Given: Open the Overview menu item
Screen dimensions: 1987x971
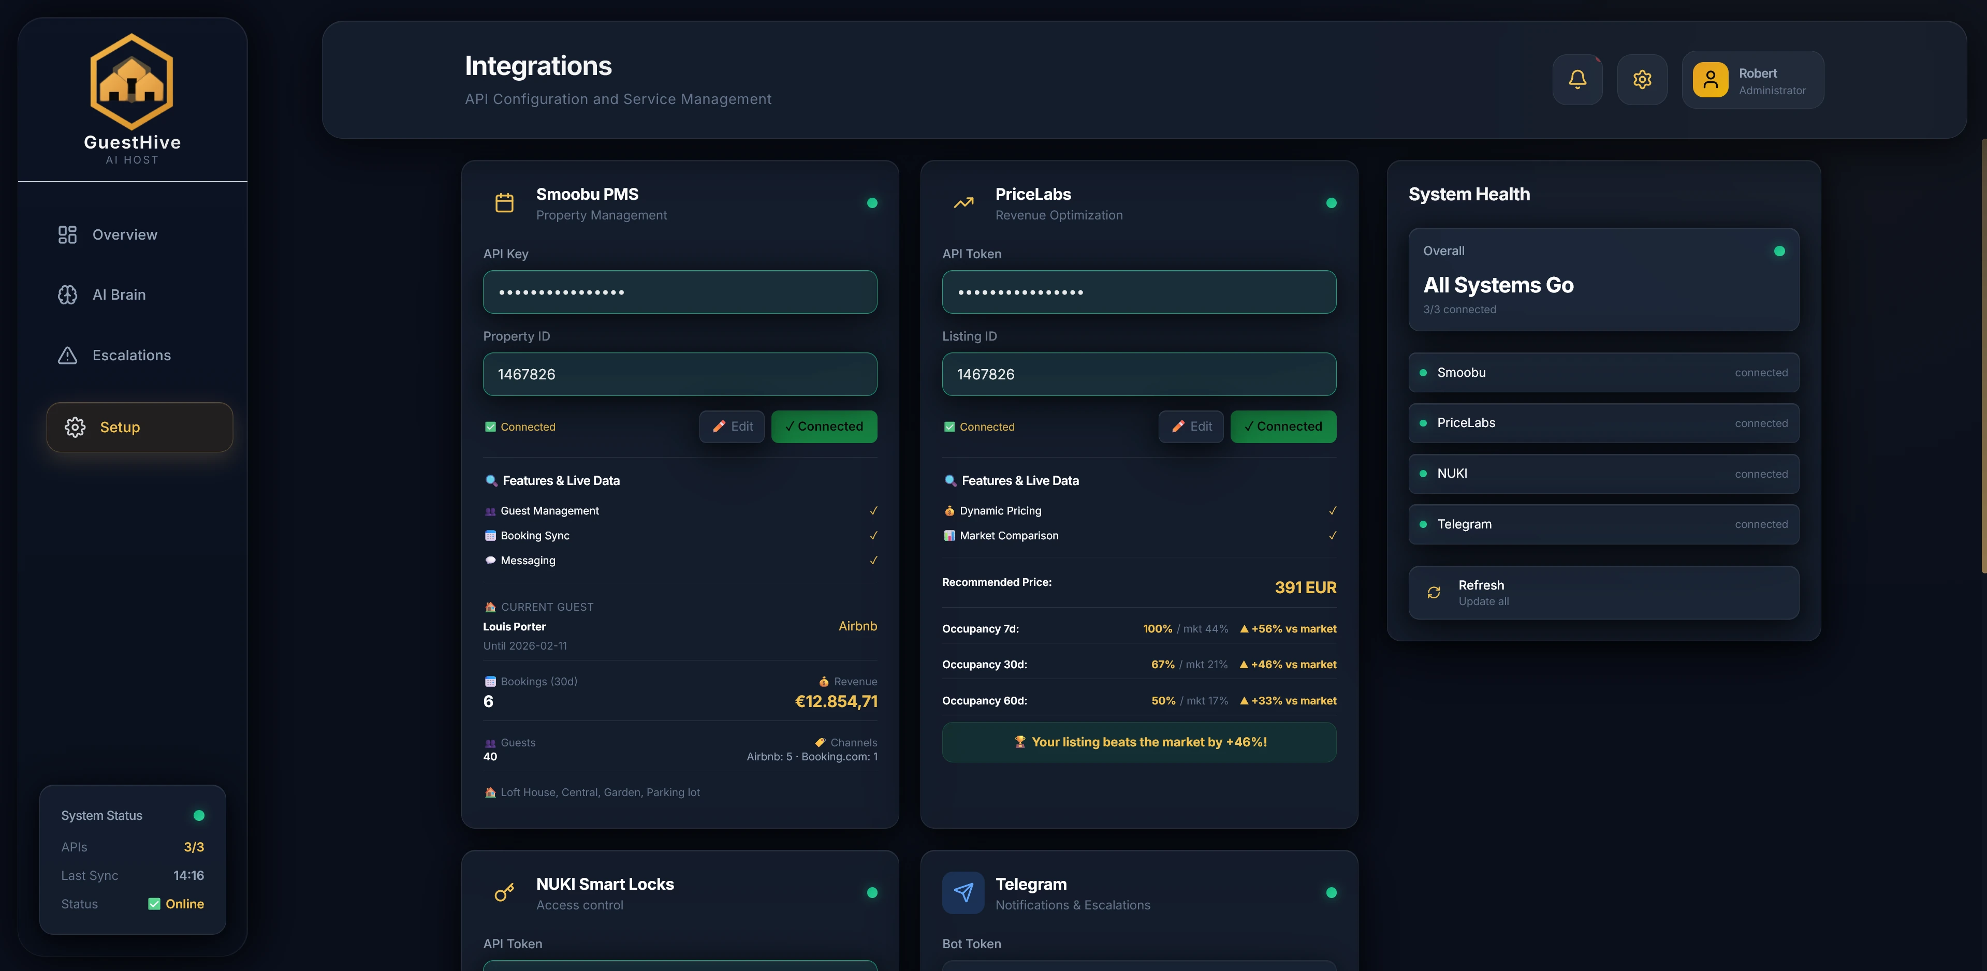Looking at the screenshot, I should tap(124, 234).
